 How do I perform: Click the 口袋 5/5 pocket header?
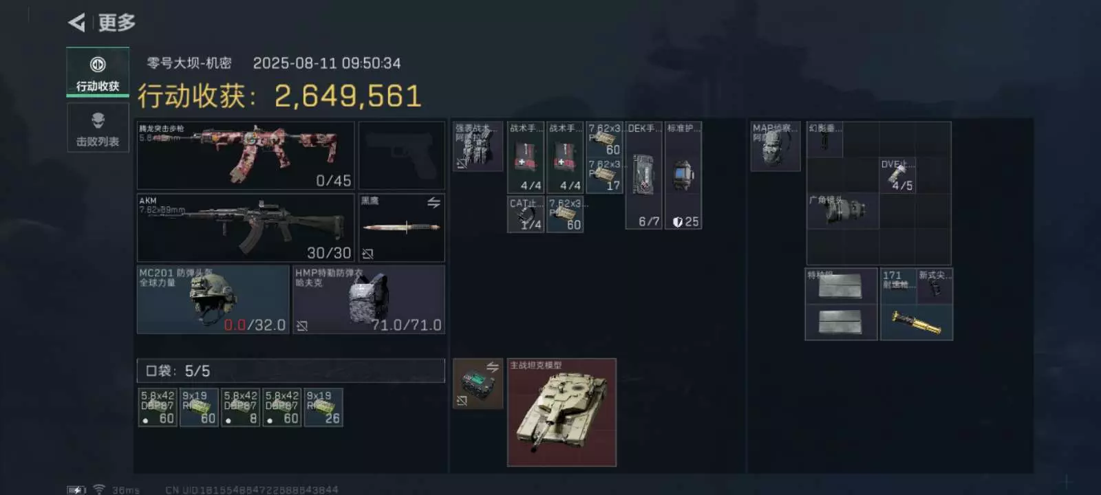[x=290, y=371]
